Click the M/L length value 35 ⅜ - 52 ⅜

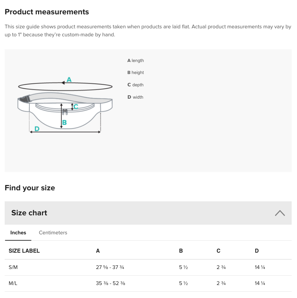click(x=110, y=283)
